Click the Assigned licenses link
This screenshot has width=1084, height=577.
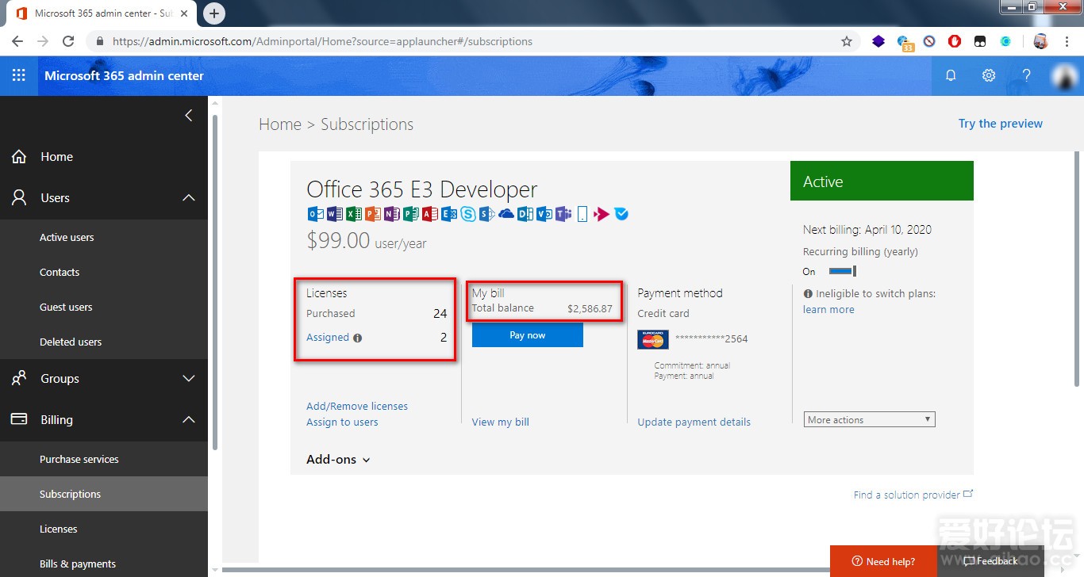click(328, 338)
